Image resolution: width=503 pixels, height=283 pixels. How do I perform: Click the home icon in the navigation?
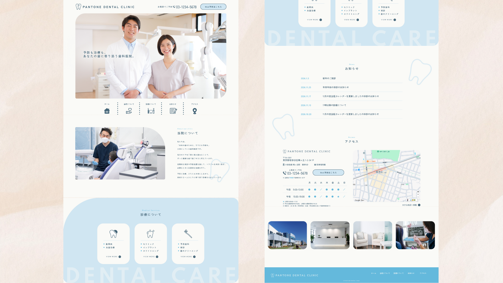pyautogui.click(x=107, y=111)
